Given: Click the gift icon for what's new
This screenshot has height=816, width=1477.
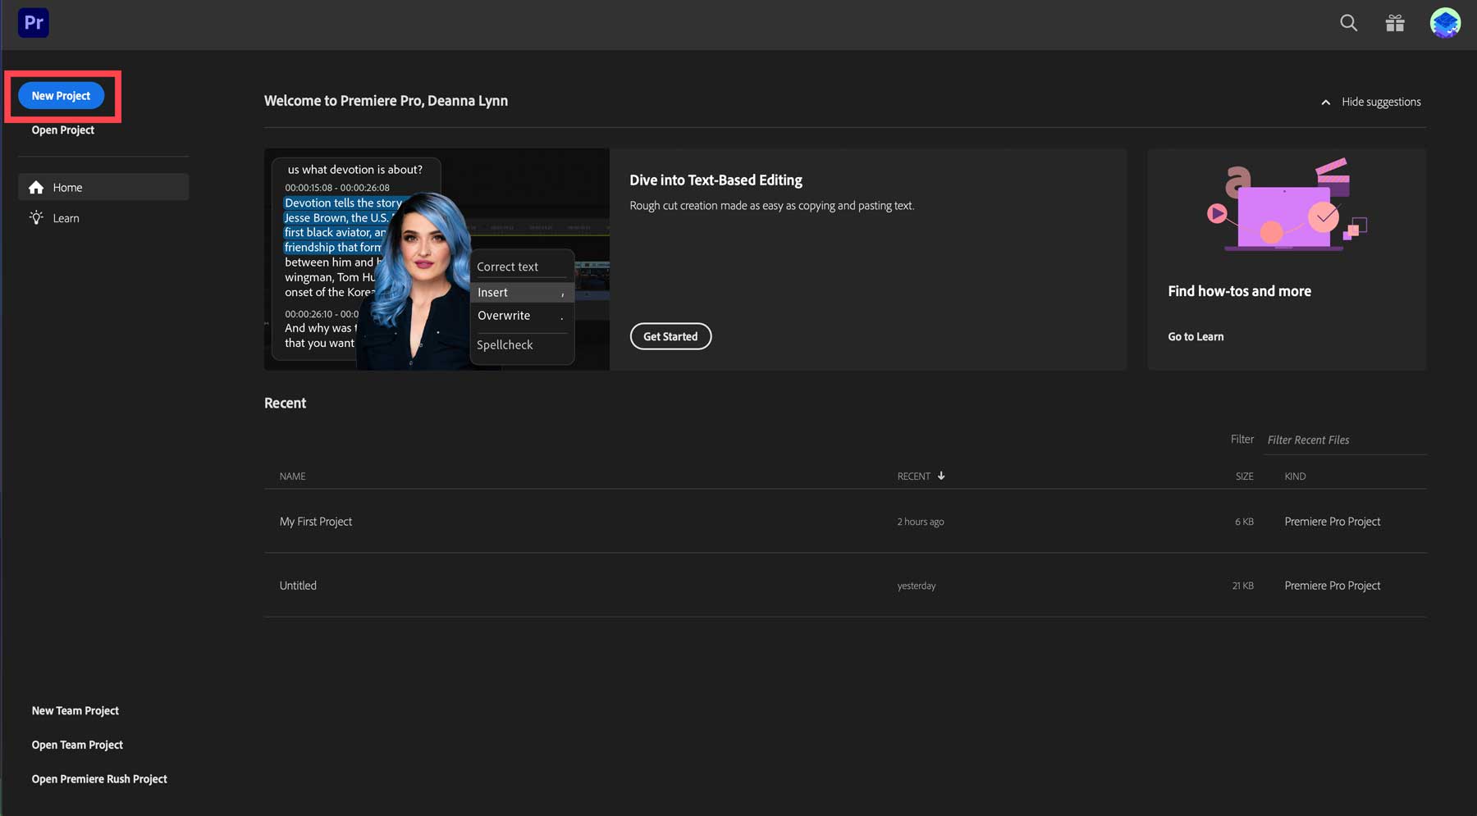Looking at the screenshot, I should 1395,23.
